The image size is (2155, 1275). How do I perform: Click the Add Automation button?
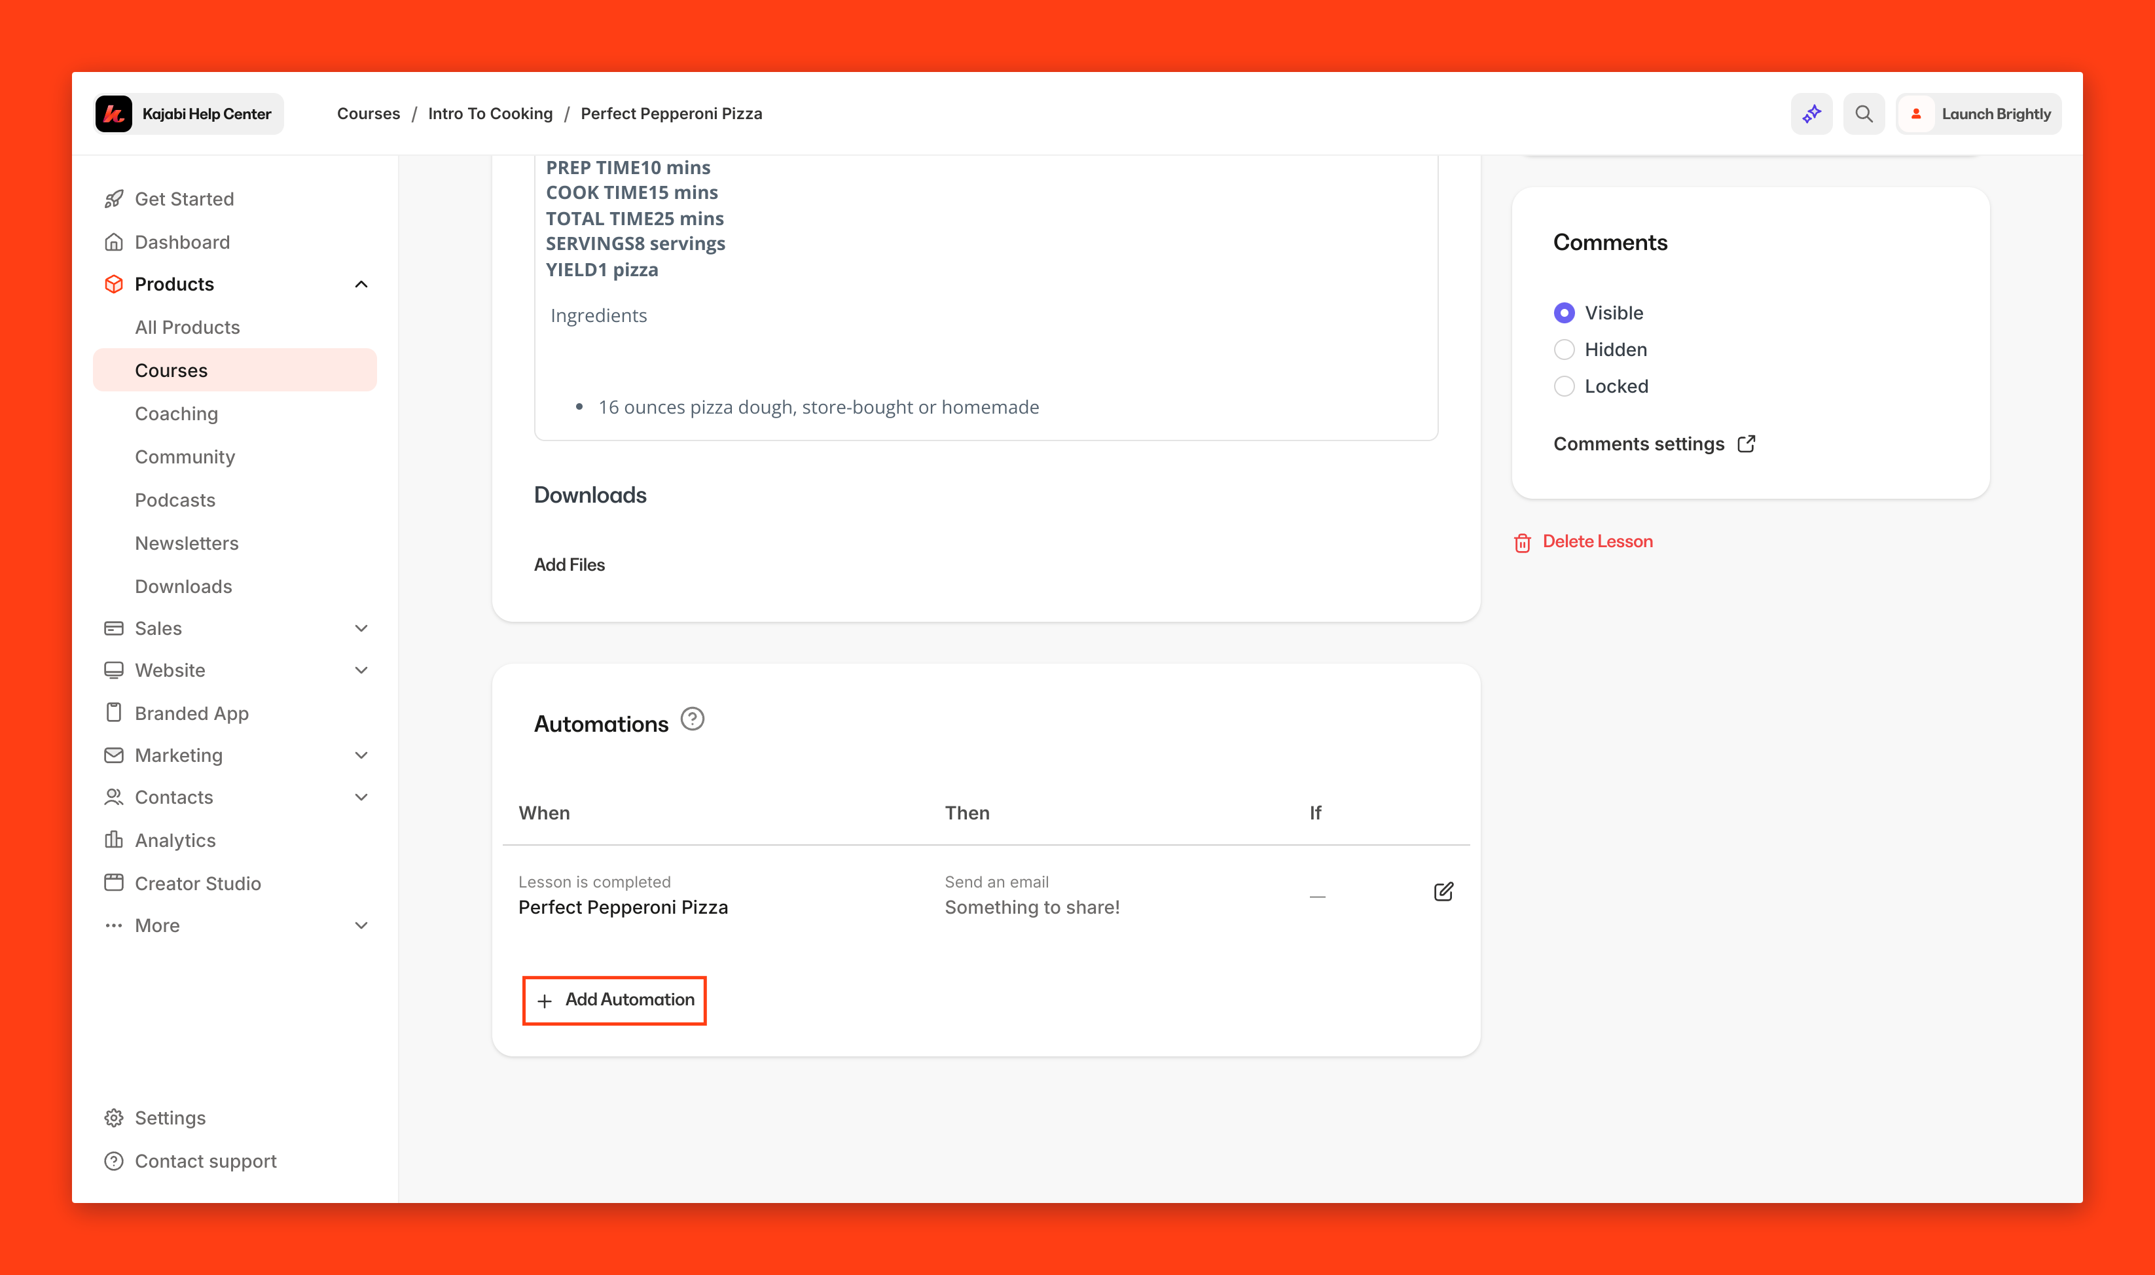tap(615, 1000)
